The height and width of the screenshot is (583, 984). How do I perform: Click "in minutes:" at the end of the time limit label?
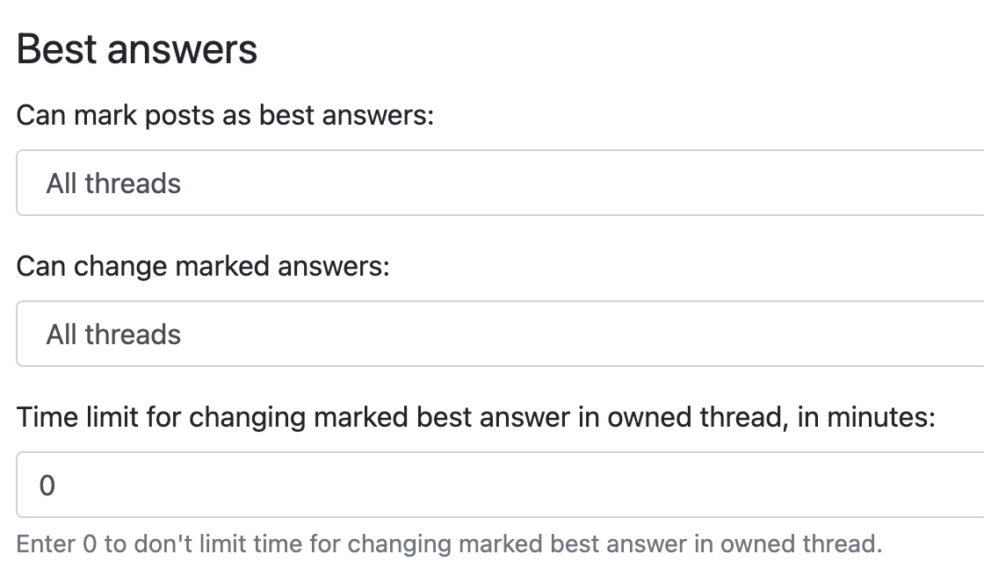tap(866, 417)
